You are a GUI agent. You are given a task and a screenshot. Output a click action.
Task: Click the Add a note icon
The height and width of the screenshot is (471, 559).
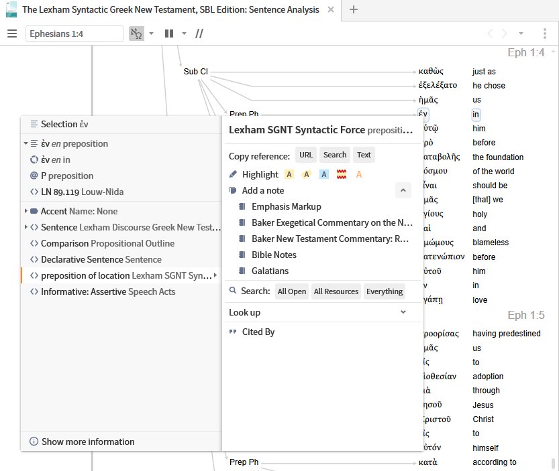(233, 190)
